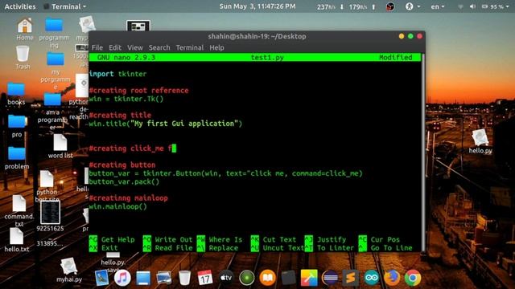Open the orange book reader dock icon

268,278
